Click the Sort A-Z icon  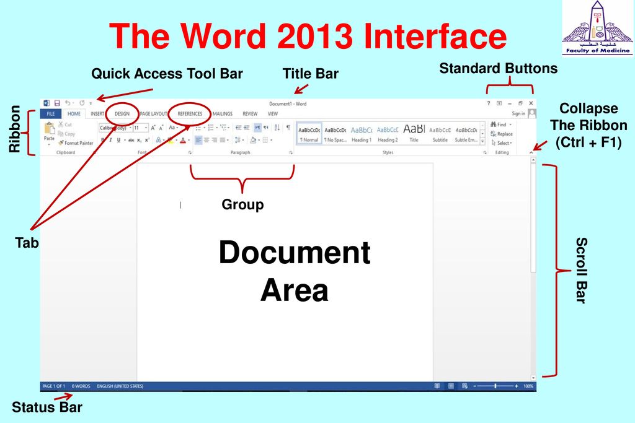277,128
